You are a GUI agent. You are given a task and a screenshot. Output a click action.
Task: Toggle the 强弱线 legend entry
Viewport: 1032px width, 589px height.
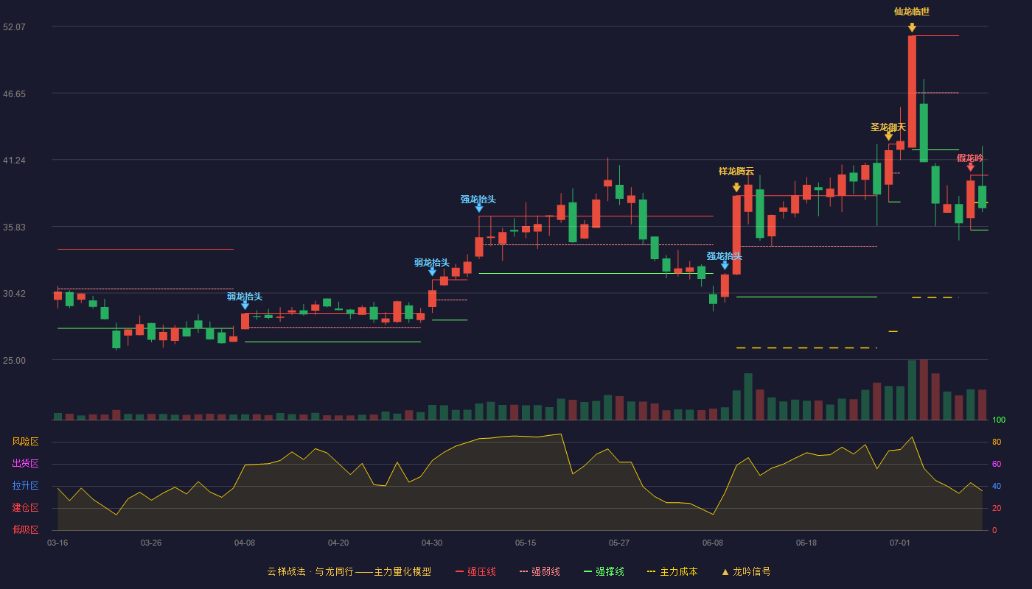[x=540, y=571]
